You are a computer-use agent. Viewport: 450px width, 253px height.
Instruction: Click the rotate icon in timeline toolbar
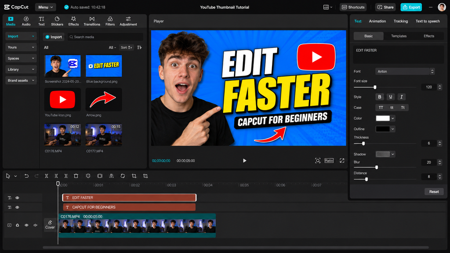(123, 176)
